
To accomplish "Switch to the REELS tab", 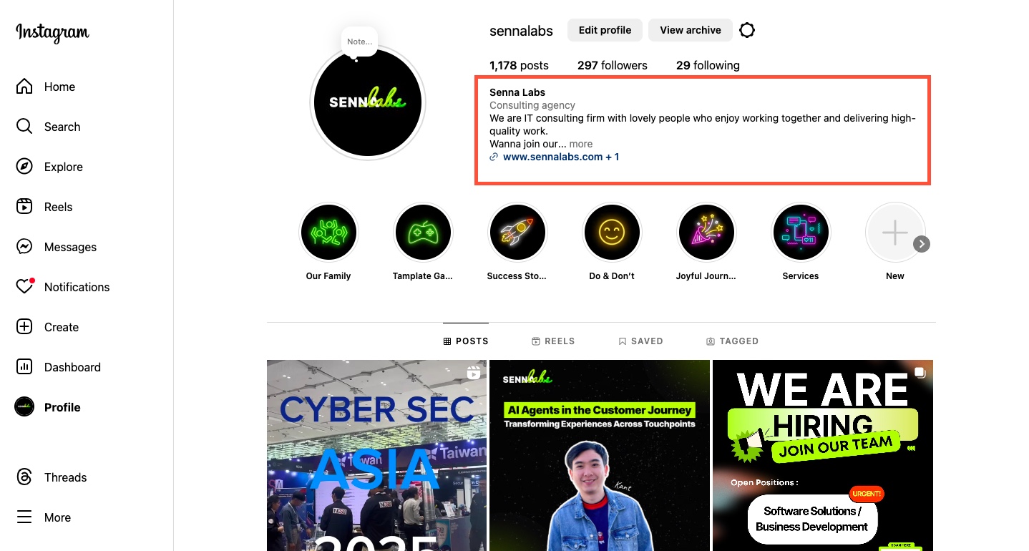I will 553,341.
